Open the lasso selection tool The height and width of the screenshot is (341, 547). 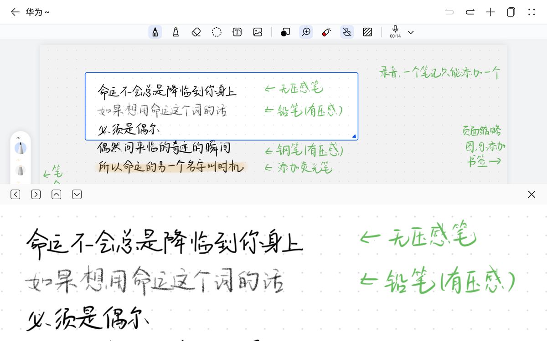(x=216, y=32)
